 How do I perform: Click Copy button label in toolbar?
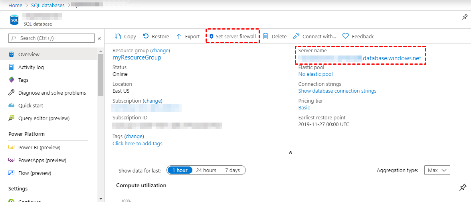[130, 36]
